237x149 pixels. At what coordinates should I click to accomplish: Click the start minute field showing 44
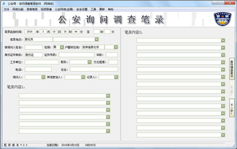(76, 32)
